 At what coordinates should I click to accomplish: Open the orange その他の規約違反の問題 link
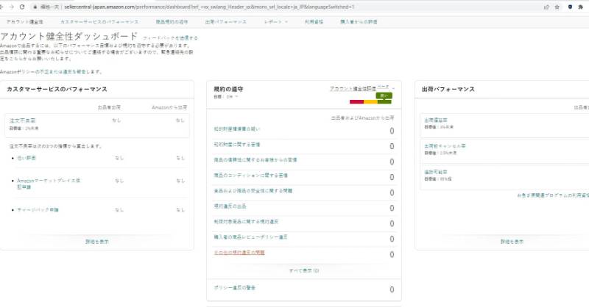(x=239, y=253)
